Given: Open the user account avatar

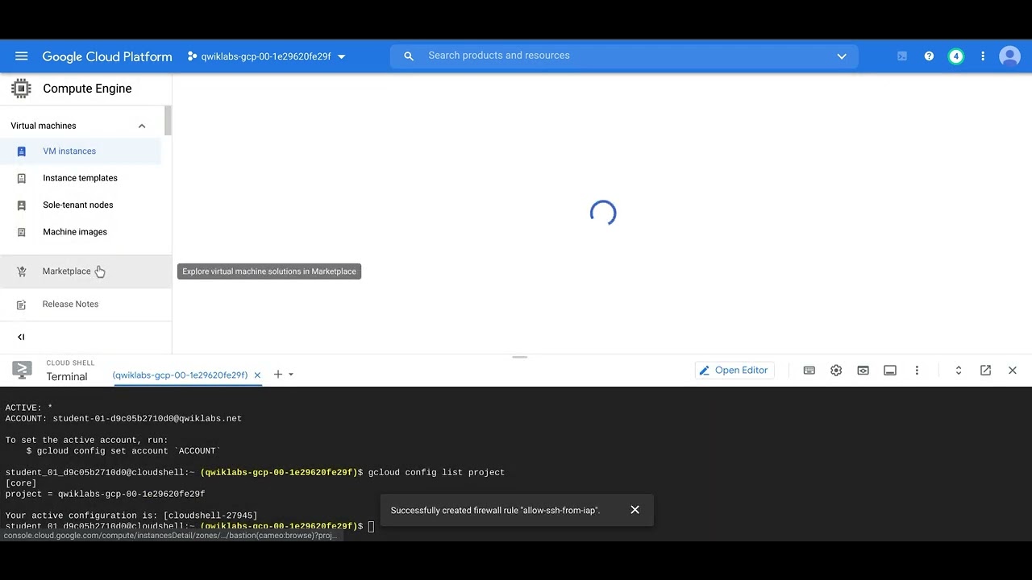Looking at the screenshot, I should pyautogui.click(x=1009, y=56).
